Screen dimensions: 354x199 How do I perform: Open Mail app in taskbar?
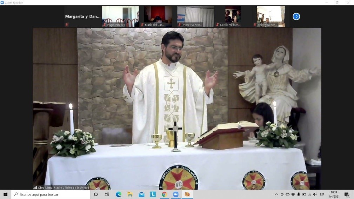click(x=141, y=194)
